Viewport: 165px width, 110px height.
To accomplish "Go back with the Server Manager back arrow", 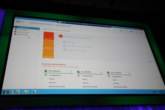I will click(x=18, y=21).
